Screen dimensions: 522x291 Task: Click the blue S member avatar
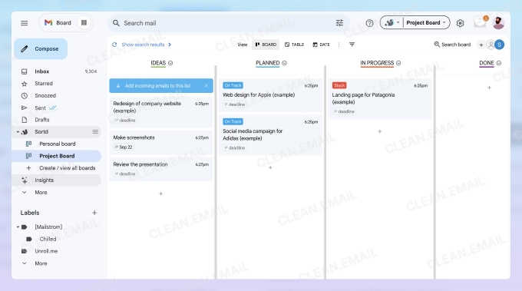(500, 45)
